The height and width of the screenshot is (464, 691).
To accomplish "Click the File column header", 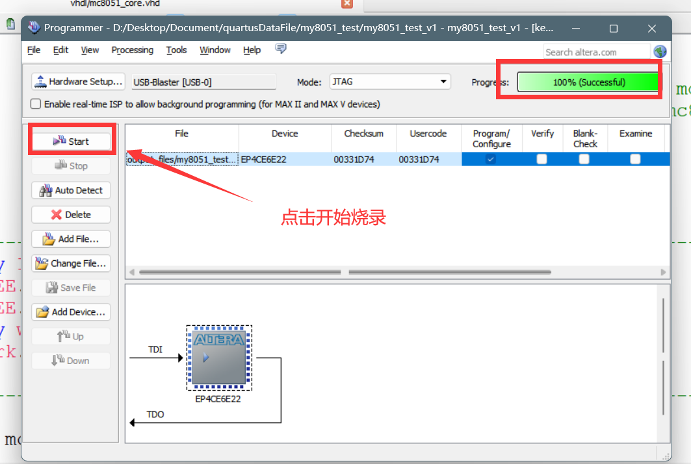I will (182, 138).
